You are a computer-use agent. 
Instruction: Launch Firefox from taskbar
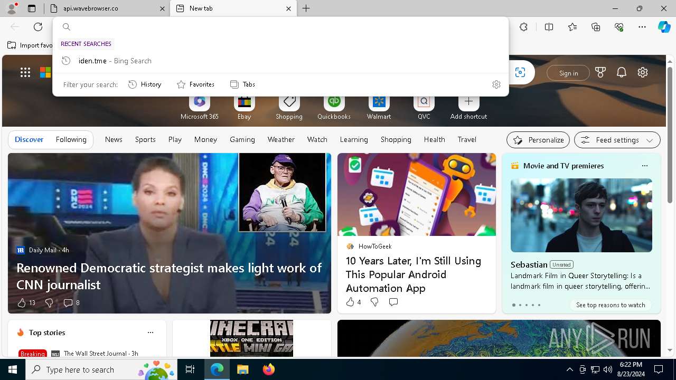pos(268,369)
